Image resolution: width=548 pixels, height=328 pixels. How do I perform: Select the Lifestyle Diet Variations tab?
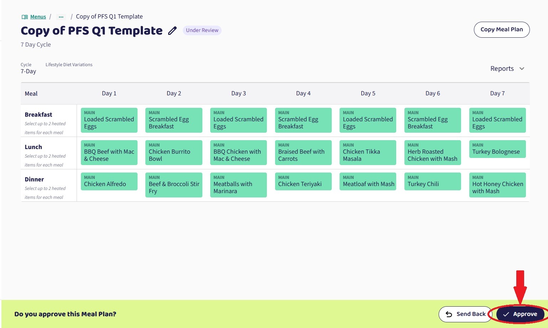pyautogui.click(x=69, y=65)
